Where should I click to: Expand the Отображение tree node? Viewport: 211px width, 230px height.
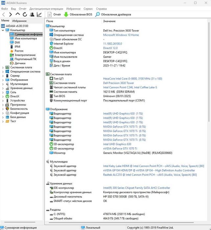pyautogui.click(x=3, y=80)
